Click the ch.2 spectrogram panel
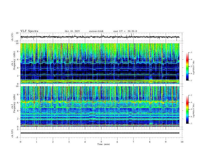Screen dimensions: 205x159 (100, 107)
